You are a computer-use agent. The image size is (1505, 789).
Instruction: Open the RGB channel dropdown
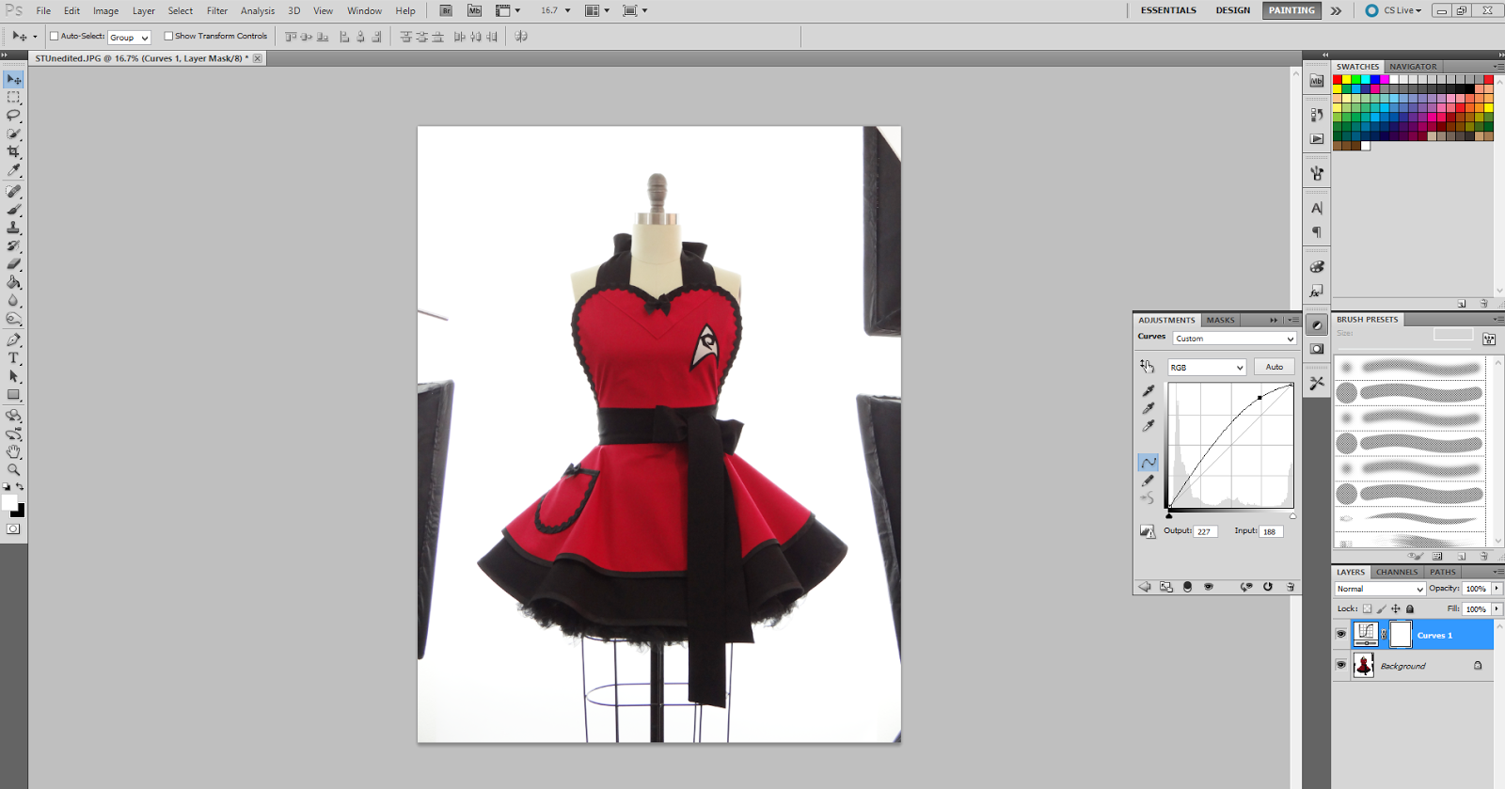pos(1207,368)
